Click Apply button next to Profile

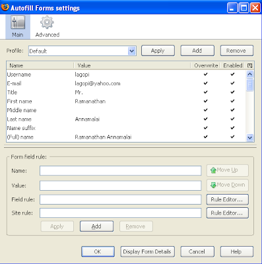pyautogui.click(x=158, y=51)
